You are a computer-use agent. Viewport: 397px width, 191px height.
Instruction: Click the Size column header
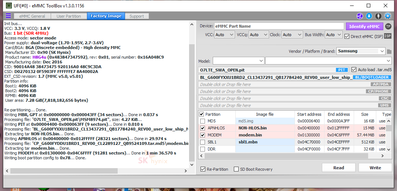[x=364, y=114]
